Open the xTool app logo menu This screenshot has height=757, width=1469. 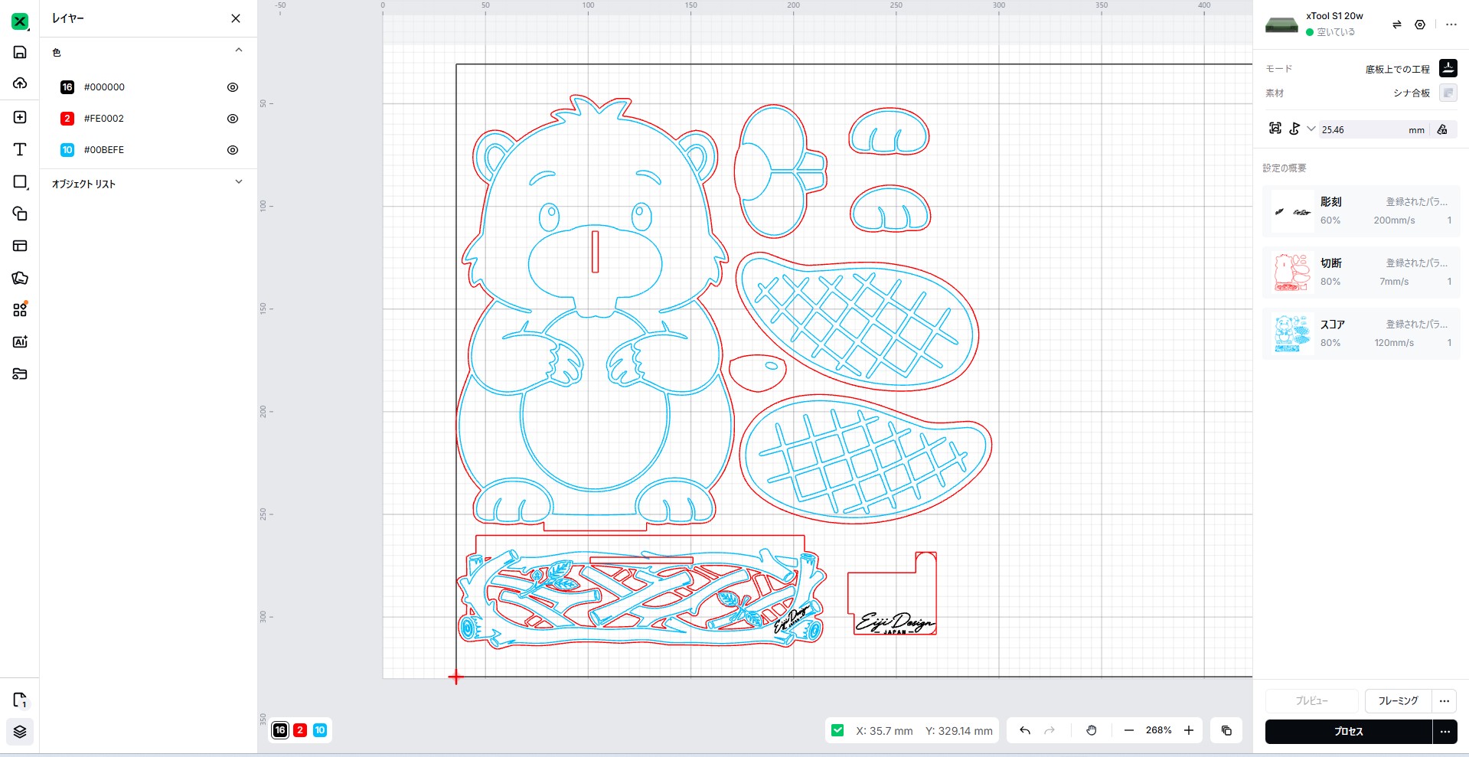(x=20, y=21)
